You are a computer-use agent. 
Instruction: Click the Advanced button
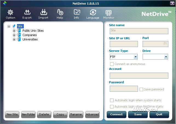92,114
